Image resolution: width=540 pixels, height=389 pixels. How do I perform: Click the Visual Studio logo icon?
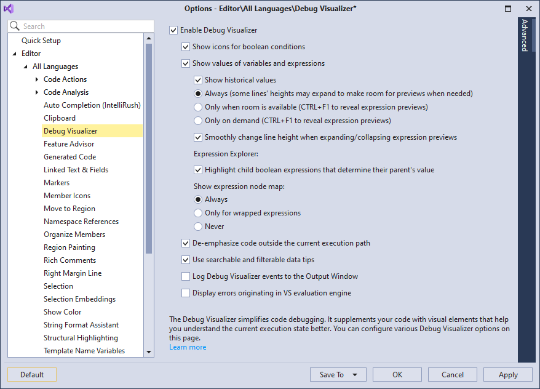point(9,9)
